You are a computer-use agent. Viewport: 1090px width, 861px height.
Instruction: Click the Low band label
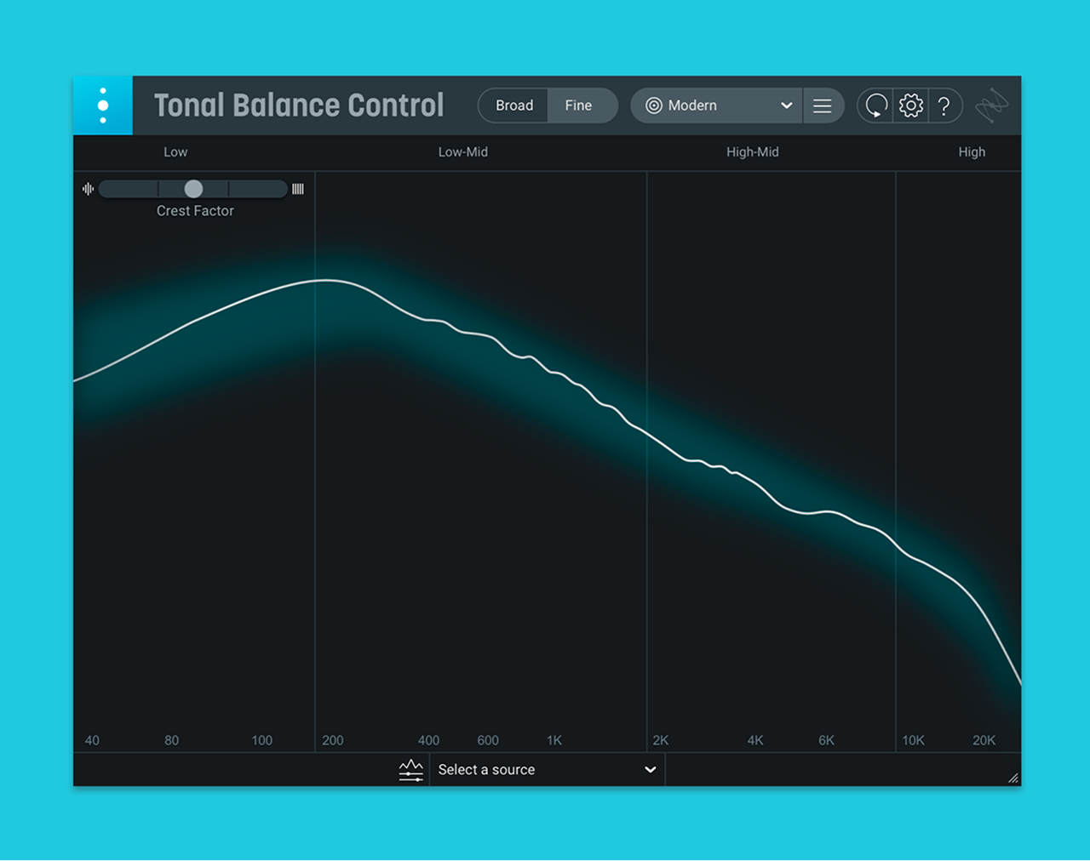pos(175,152)
